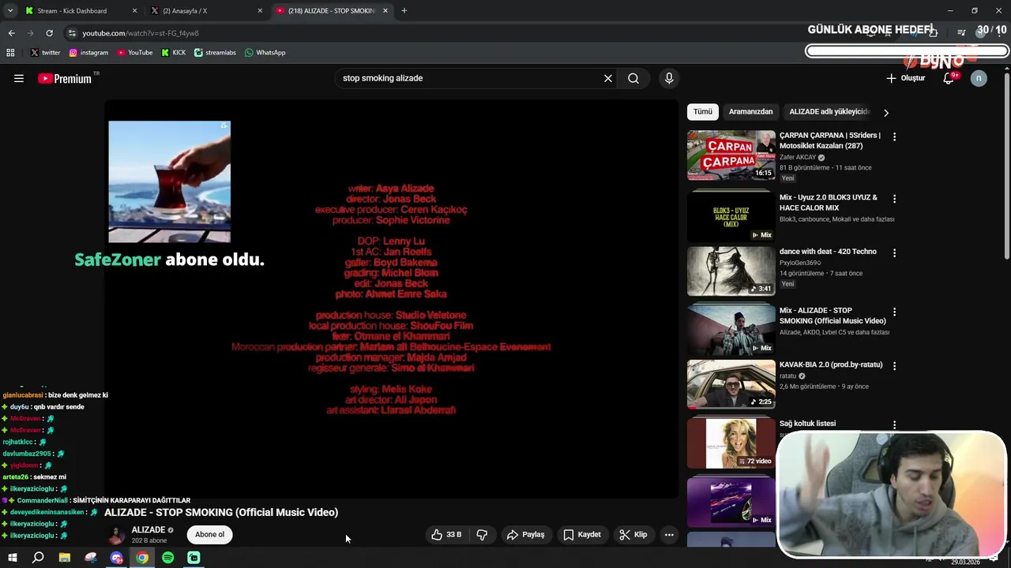Open Mix - Uyuz 2.0 BLOK3 title

[829, 203]
